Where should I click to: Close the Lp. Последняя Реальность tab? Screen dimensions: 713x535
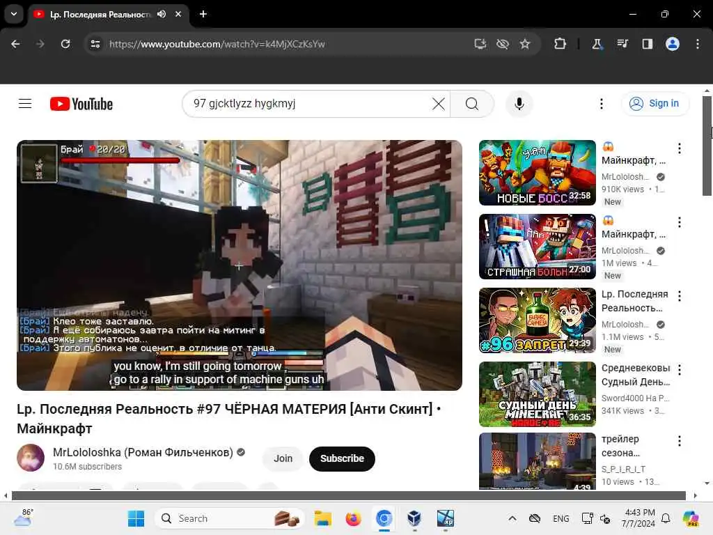pyautogui.click(x=178, y=14)
